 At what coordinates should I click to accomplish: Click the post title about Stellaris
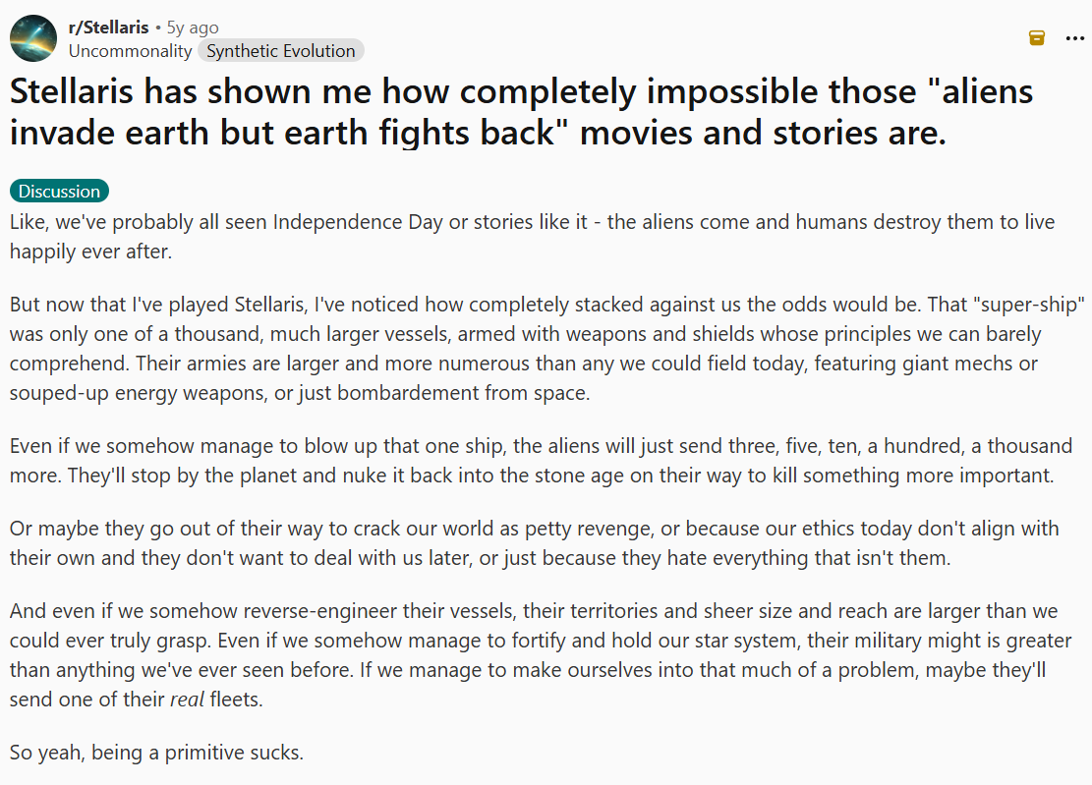click(521, 111)
